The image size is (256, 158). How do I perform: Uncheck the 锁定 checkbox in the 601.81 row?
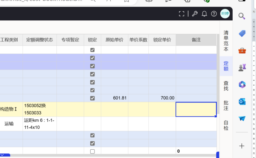point(93,98)
